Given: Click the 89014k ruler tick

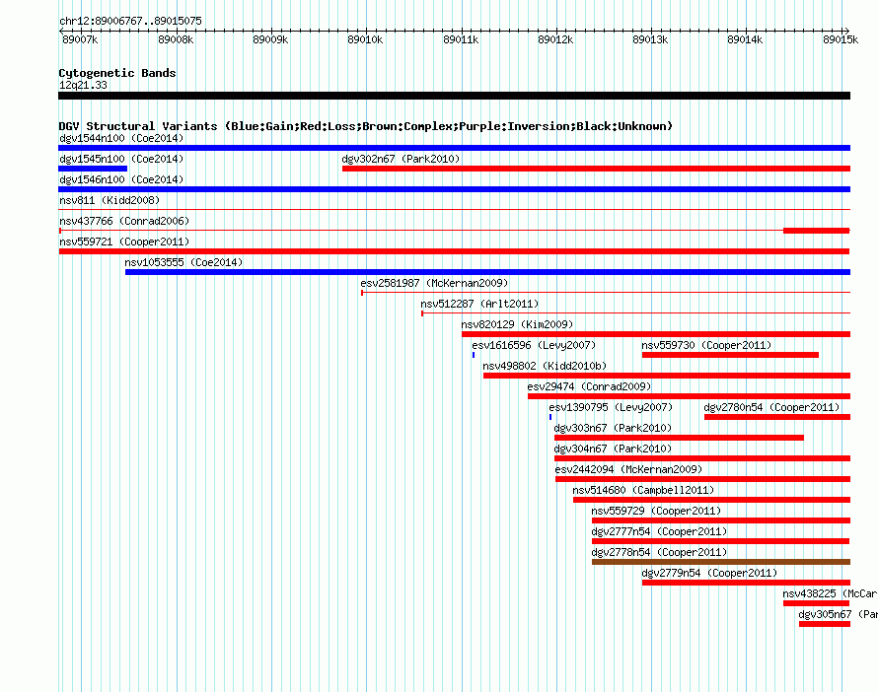Looking at the screenshot, I should coord(745,39).
